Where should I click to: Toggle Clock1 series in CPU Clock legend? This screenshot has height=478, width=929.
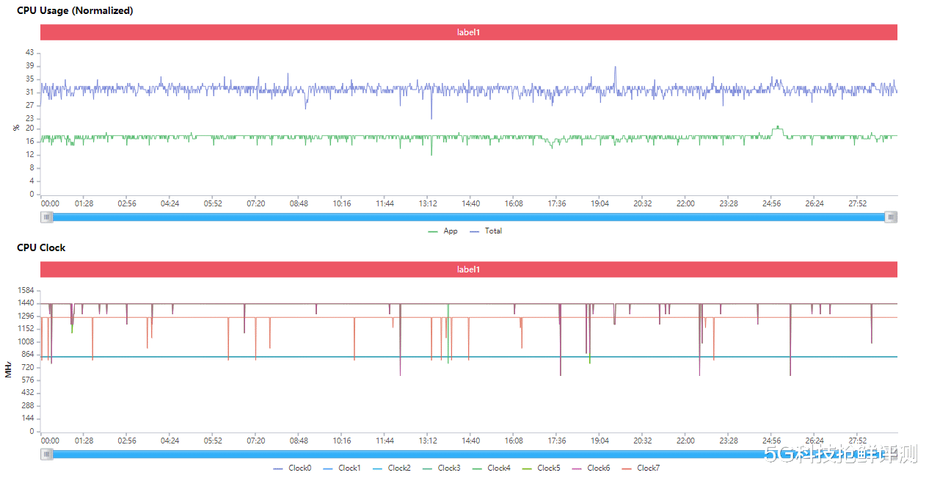342,468
